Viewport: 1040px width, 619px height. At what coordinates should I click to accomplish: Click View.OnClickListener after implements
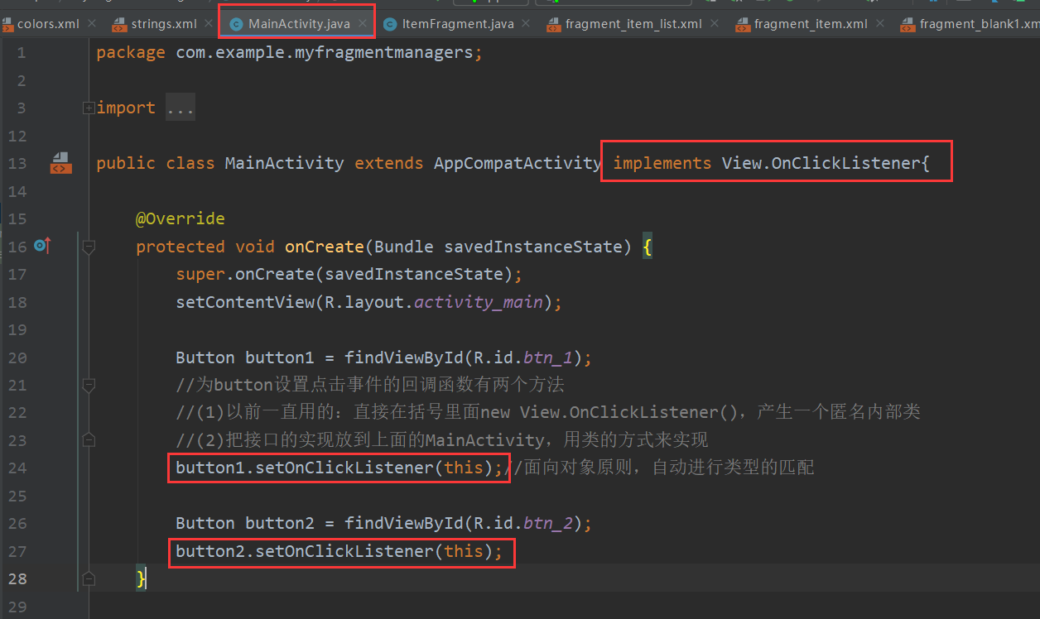pyautogui.click(x=821, y=163)
